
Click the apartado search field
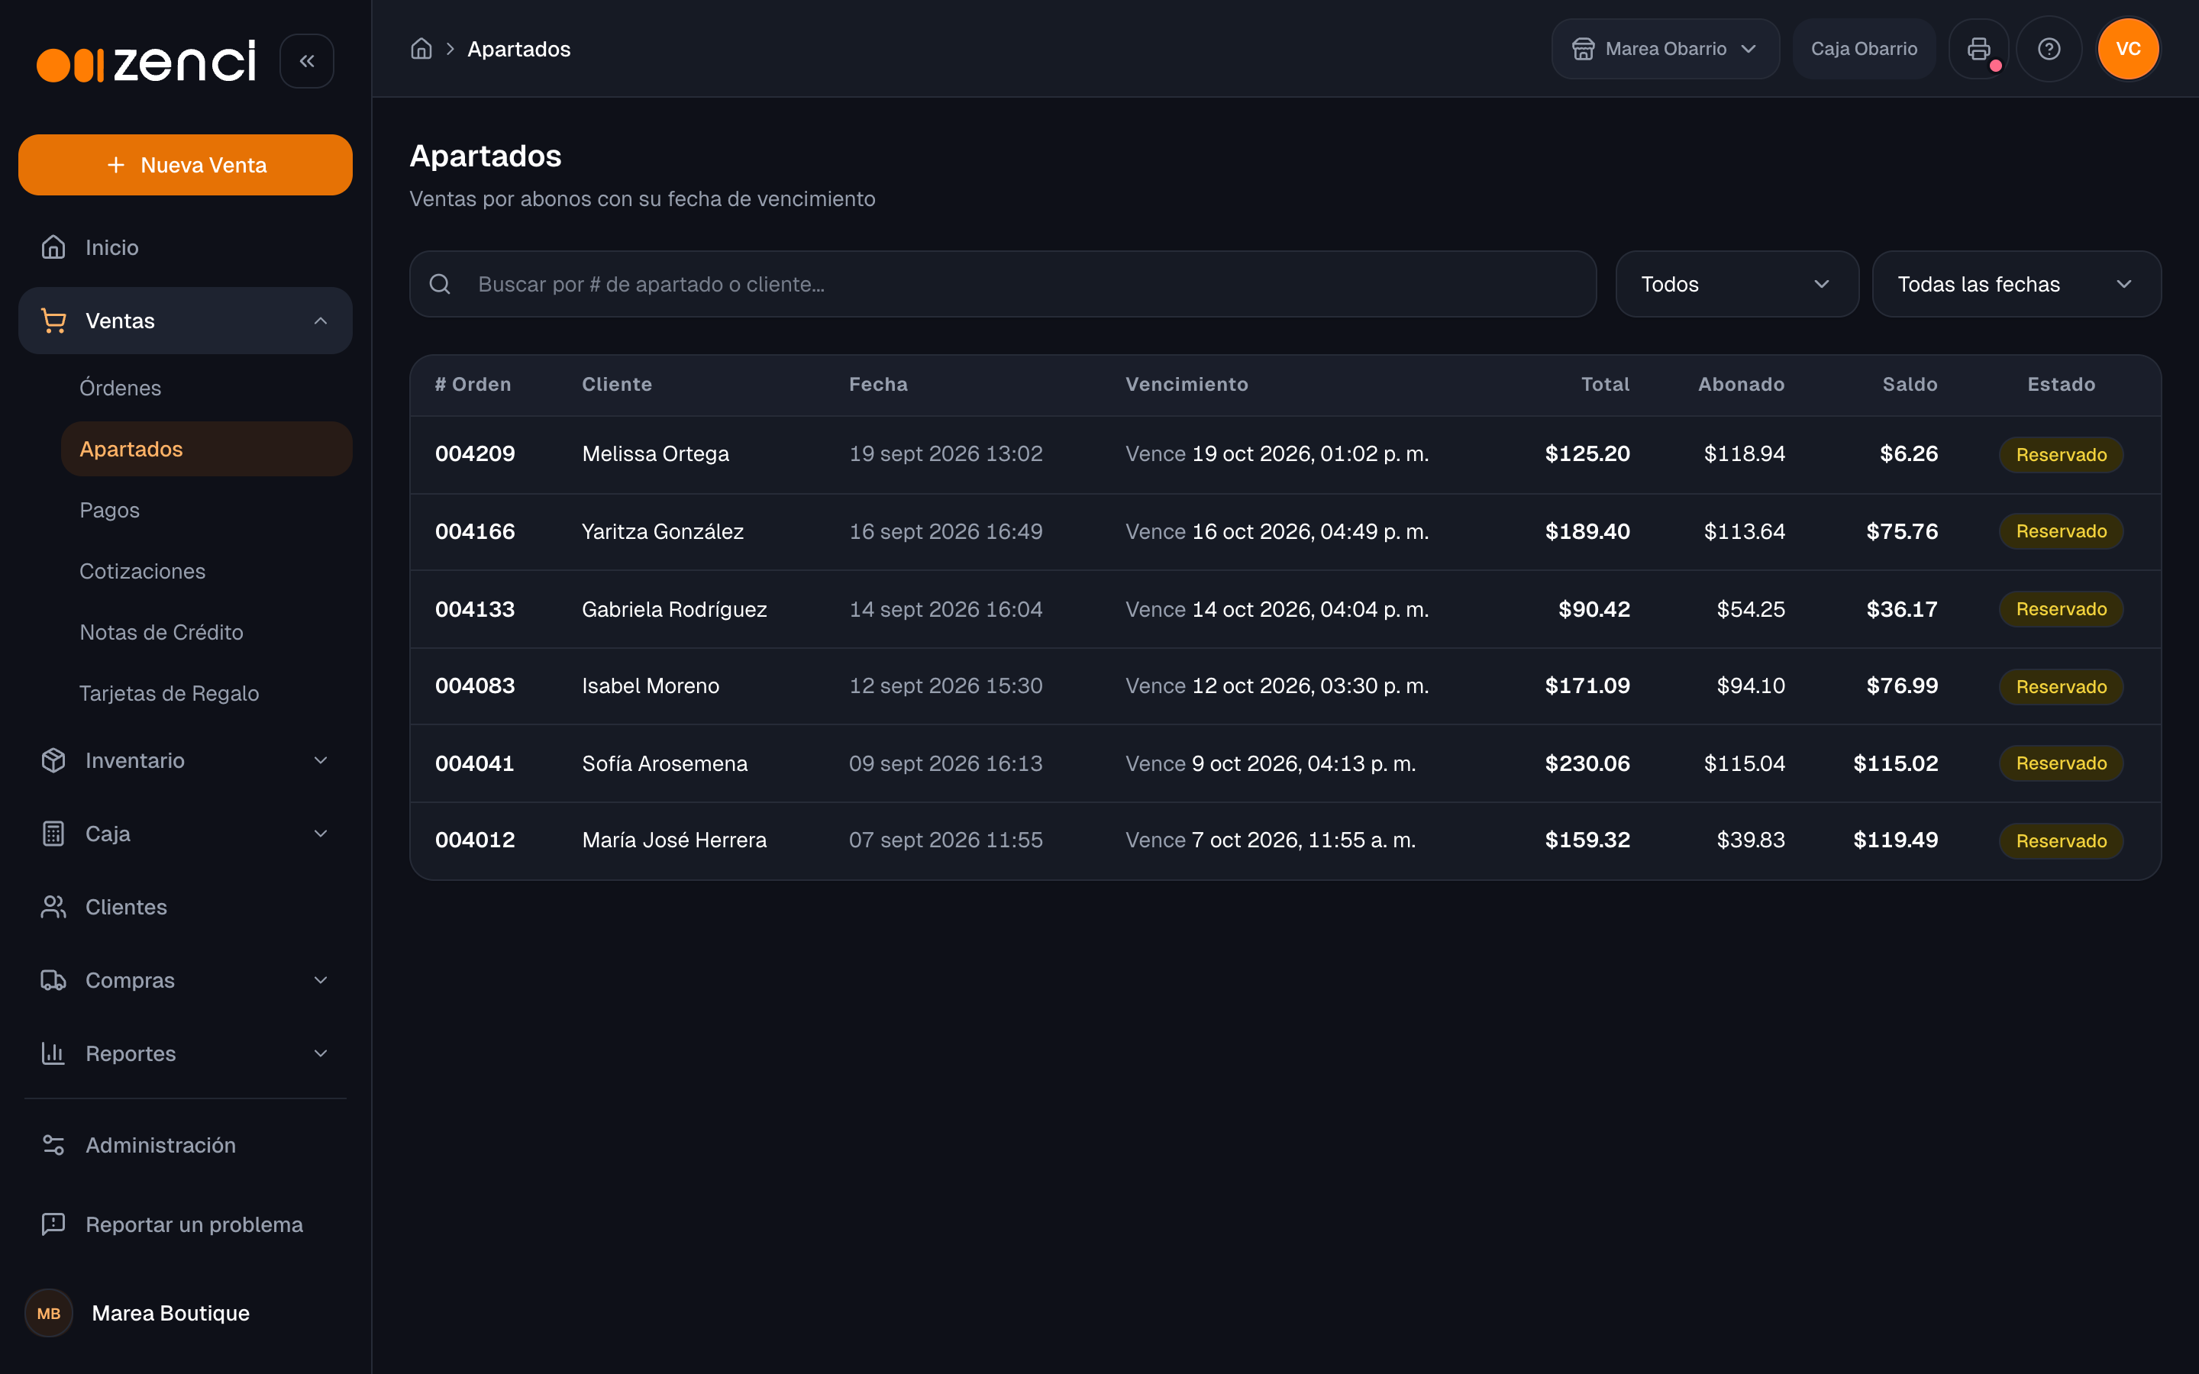(x=1003, y=285)
